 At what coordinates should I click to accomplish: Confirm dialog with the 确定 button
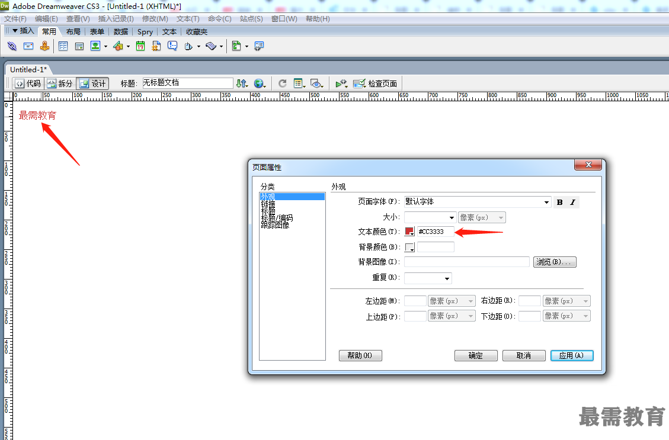click(x=476, y=355)
